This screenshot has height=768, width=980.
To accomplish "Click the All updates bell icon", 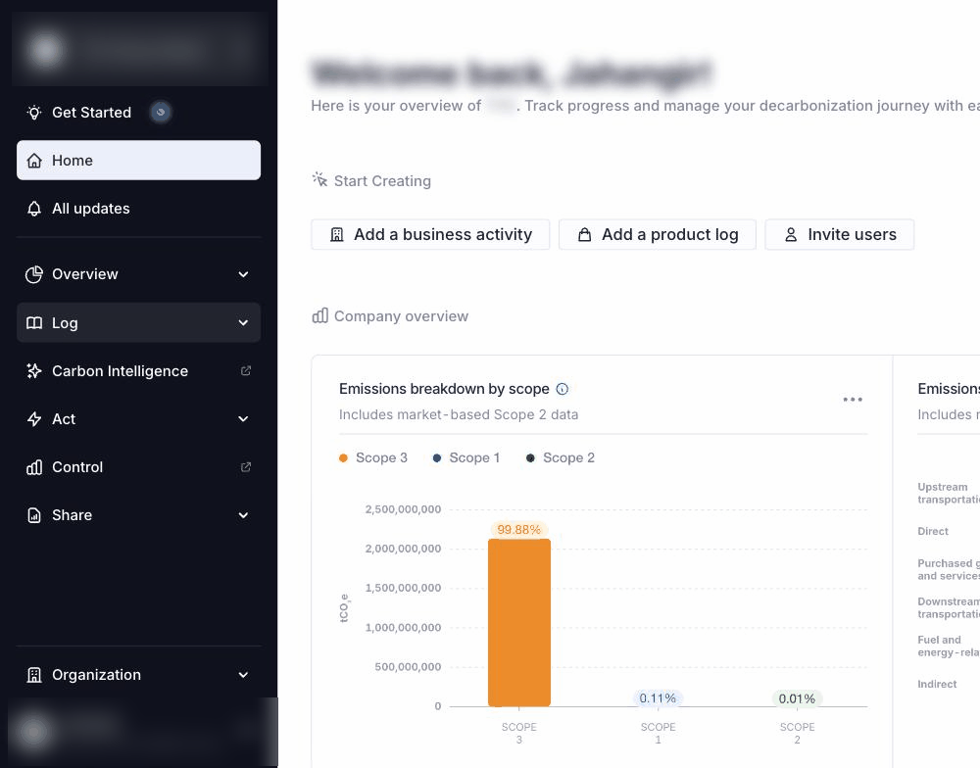I will (34, 209).
